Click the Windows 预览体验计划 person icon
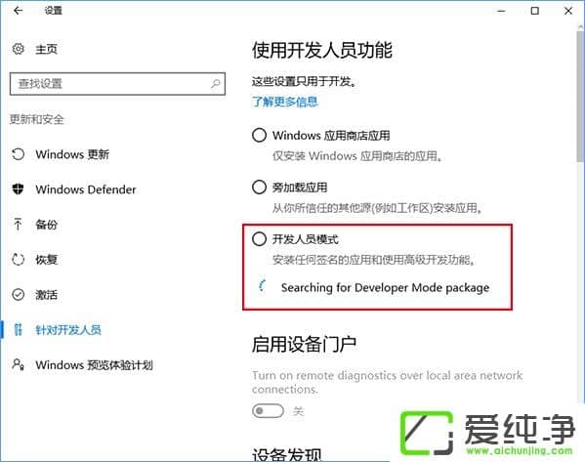The width and height of the screenshot is (585, 462). tap(18, 364)
